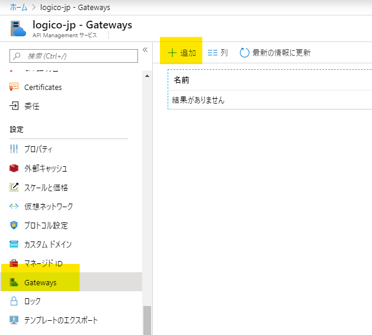Refresh with 最新の情報に更新 button

[275, 53]
